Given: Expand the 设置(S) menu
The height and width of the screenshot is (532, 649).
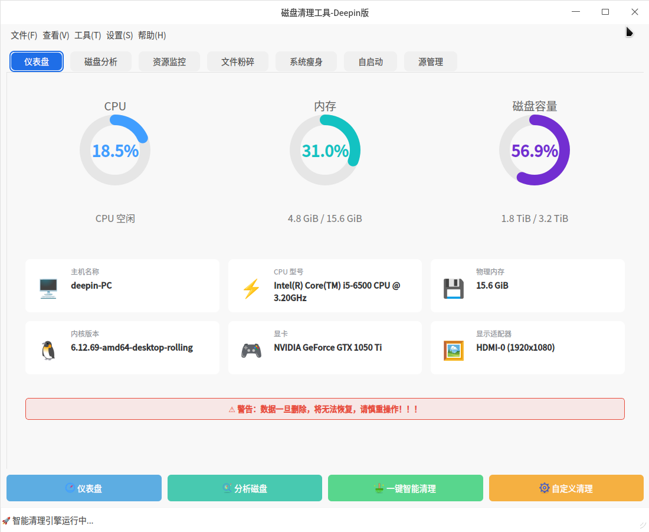Looking at the screenshot, I should [x=119, y=35].
